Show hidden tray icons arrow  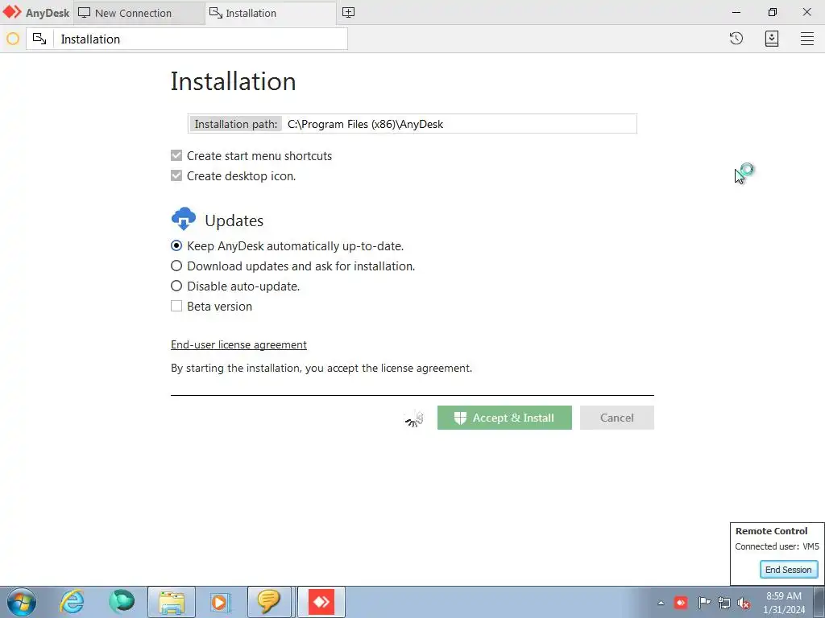[661, 603]
